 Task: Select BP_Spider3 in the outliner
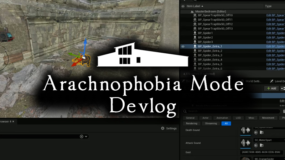pos(205,42)
